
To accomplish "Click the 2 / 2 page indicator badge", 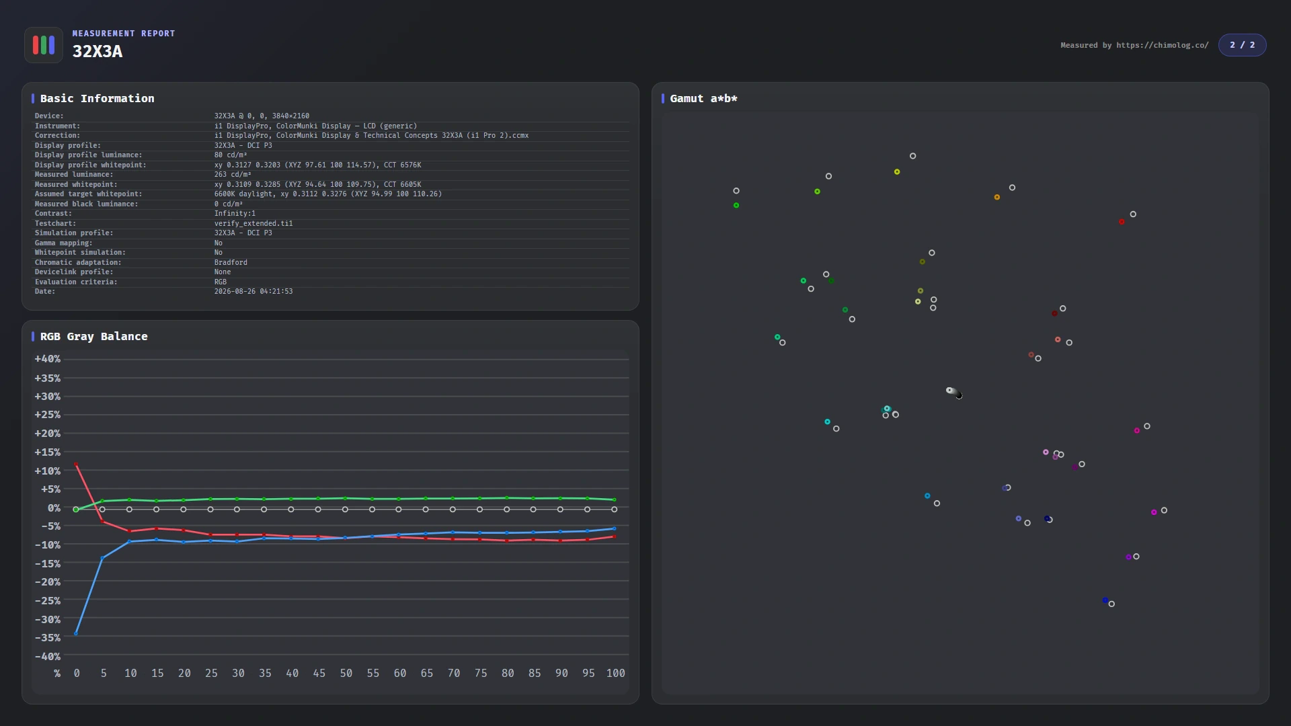I will (x=1242, y=45).
